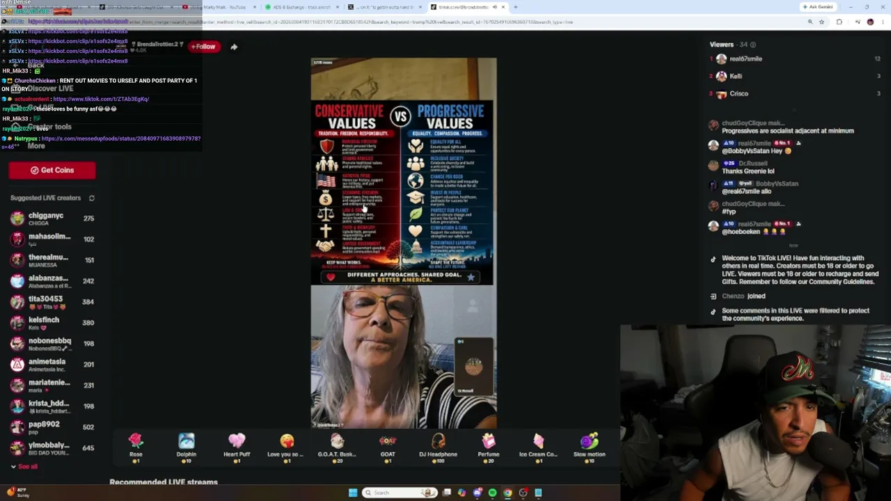This screenshot has height=501, width=891.
Task: Open Windows Start menu
Action: [353, 493]
